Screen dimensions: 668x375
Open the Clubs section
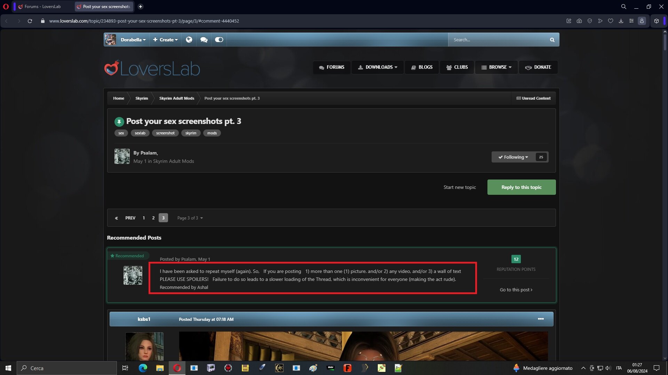tap(457, 67)
